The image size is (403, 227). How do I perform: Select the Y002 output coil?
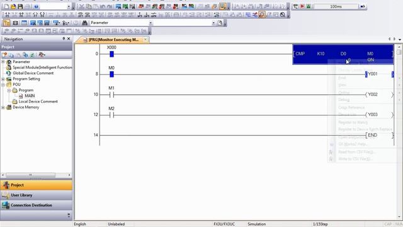[379, 95]
